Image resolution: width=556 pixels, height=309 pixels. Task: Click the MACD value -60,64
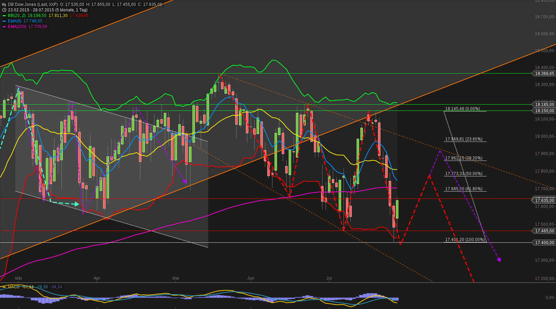[28, 287]
